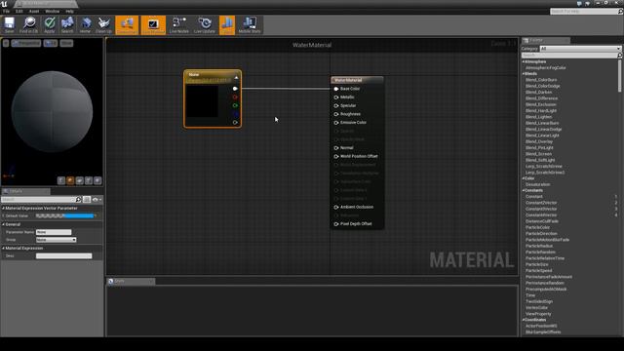
Task: Click the Metallic input pin
Action: click(x=336, y=97)
